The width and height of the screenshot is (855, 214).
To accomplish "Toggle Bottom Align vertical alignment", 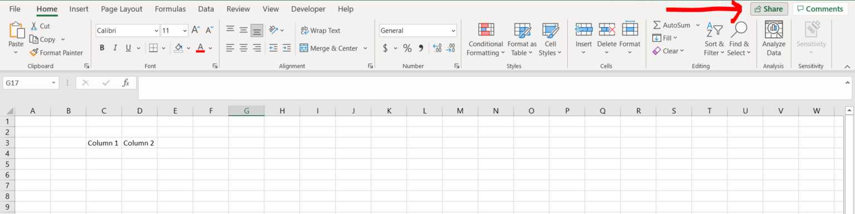I will point(257,30).
